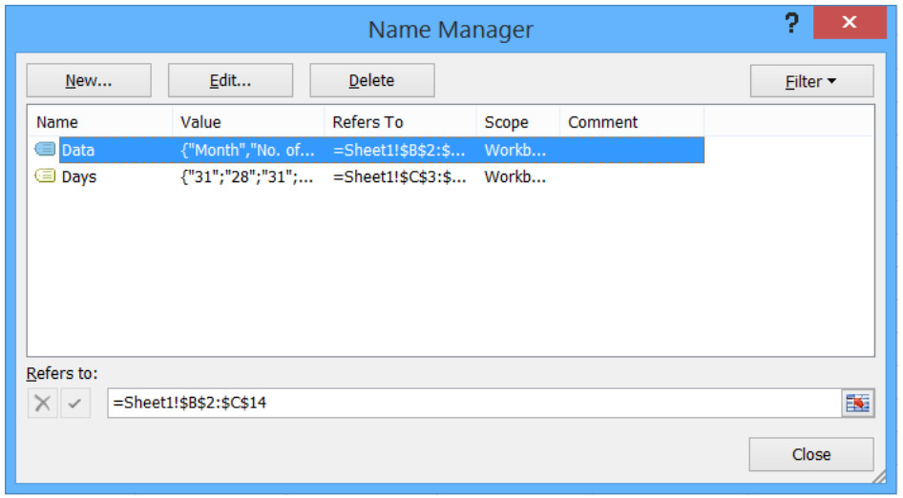
Task: Select the Data row name text
Action: (x=77, y=151)
